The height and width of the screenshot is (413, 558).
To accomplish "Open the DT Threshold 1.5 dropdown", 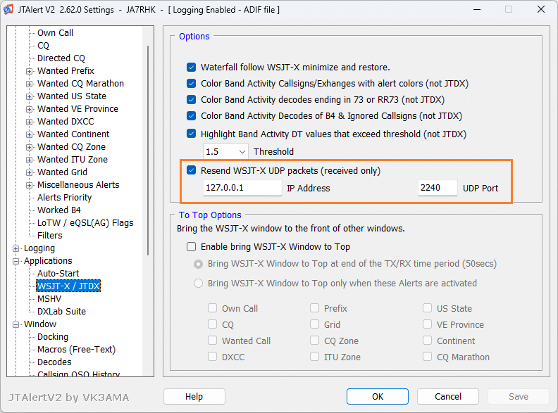I will [x=225, y=152].
